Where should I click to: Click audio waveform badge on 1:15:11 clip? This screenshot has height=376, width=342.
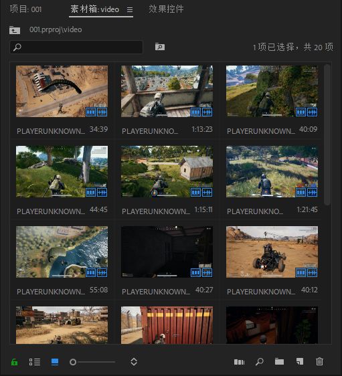(207, 192)
